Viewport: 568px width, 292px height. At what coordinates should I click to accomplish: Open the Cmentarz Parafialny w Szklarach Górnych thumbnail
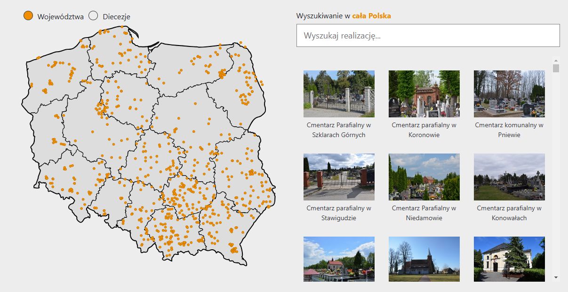click(x=339, y=93)
